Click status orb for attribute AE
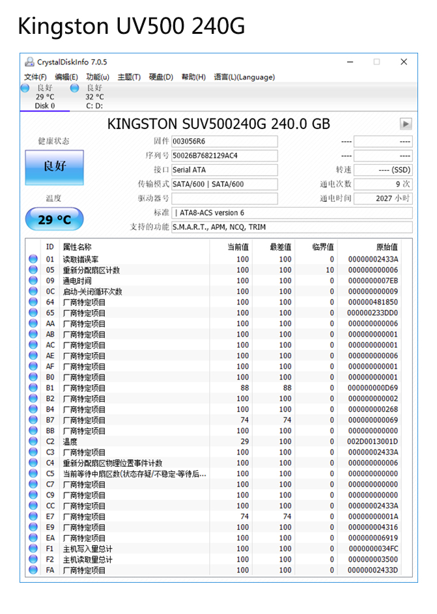 [x=33, y=355]
